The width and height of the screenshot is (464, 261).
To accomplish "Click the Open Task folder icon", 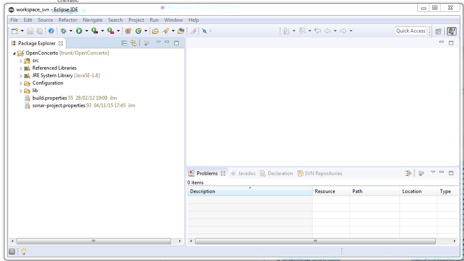I will coord(181,31).
